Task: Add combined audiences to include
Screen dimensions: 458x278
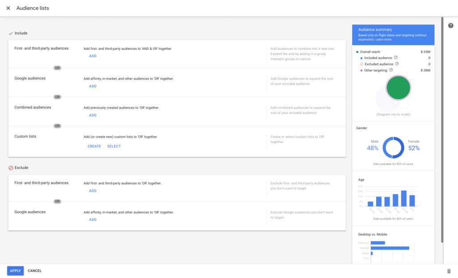Action: [x=93, y=115]
